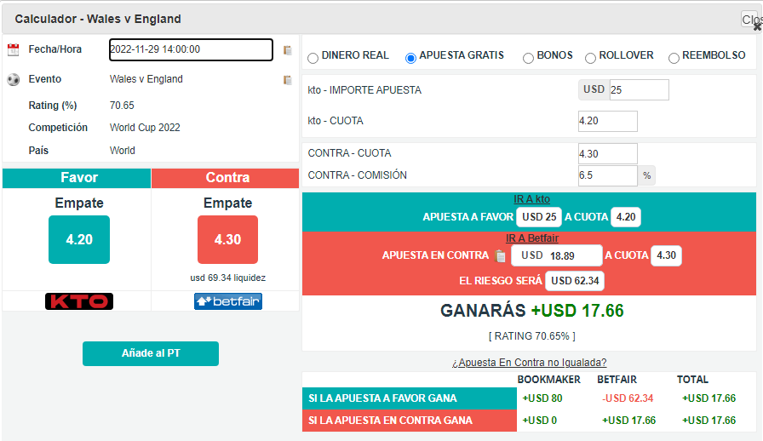Viewport: 763px width, 441px height.
Task: Click the soccer ball icon beside Evento
Action: click(13, 79)
